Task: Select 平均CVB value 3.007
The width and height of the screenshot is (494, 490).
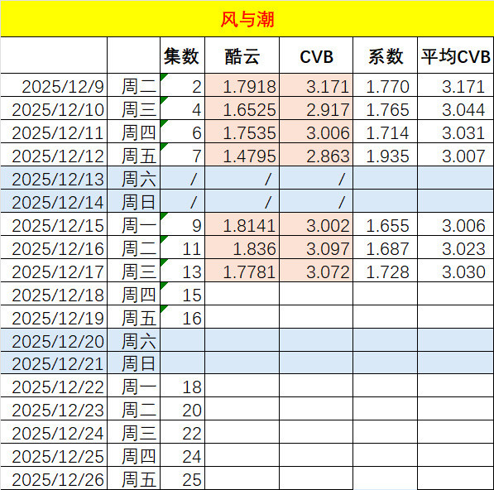Action: (x=456, y=155)
